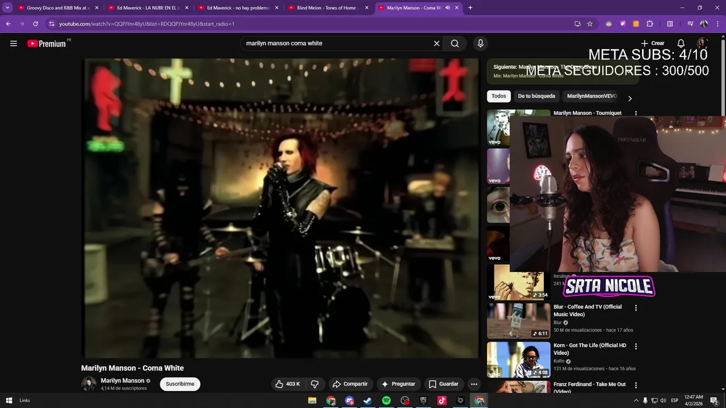
Task: Close the Blind Melon tab
Action: click(366, 8)
